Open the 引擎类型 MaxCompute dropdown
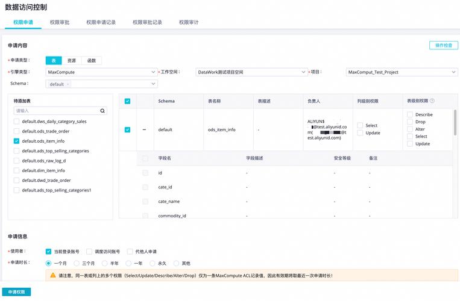The height and width of the screenshot is (301, 460). (x=101, y=72)
